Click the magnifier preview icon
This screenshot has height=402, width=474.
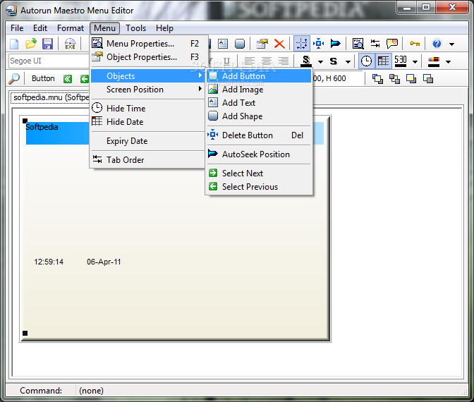14,78
